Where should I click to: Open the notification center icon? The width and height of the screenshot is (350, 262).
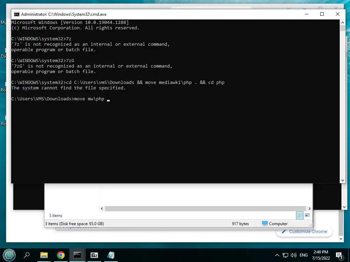coord(339,255)
